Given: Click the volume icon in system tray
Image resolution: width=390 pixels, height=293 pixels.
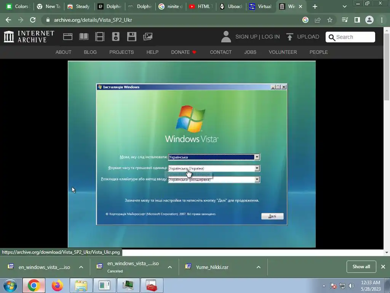Looking at the screenshot, I should 352,286.
